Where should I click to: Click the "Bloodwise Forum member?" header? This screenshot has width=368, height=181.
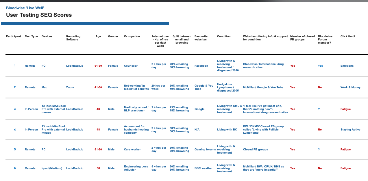325,40
